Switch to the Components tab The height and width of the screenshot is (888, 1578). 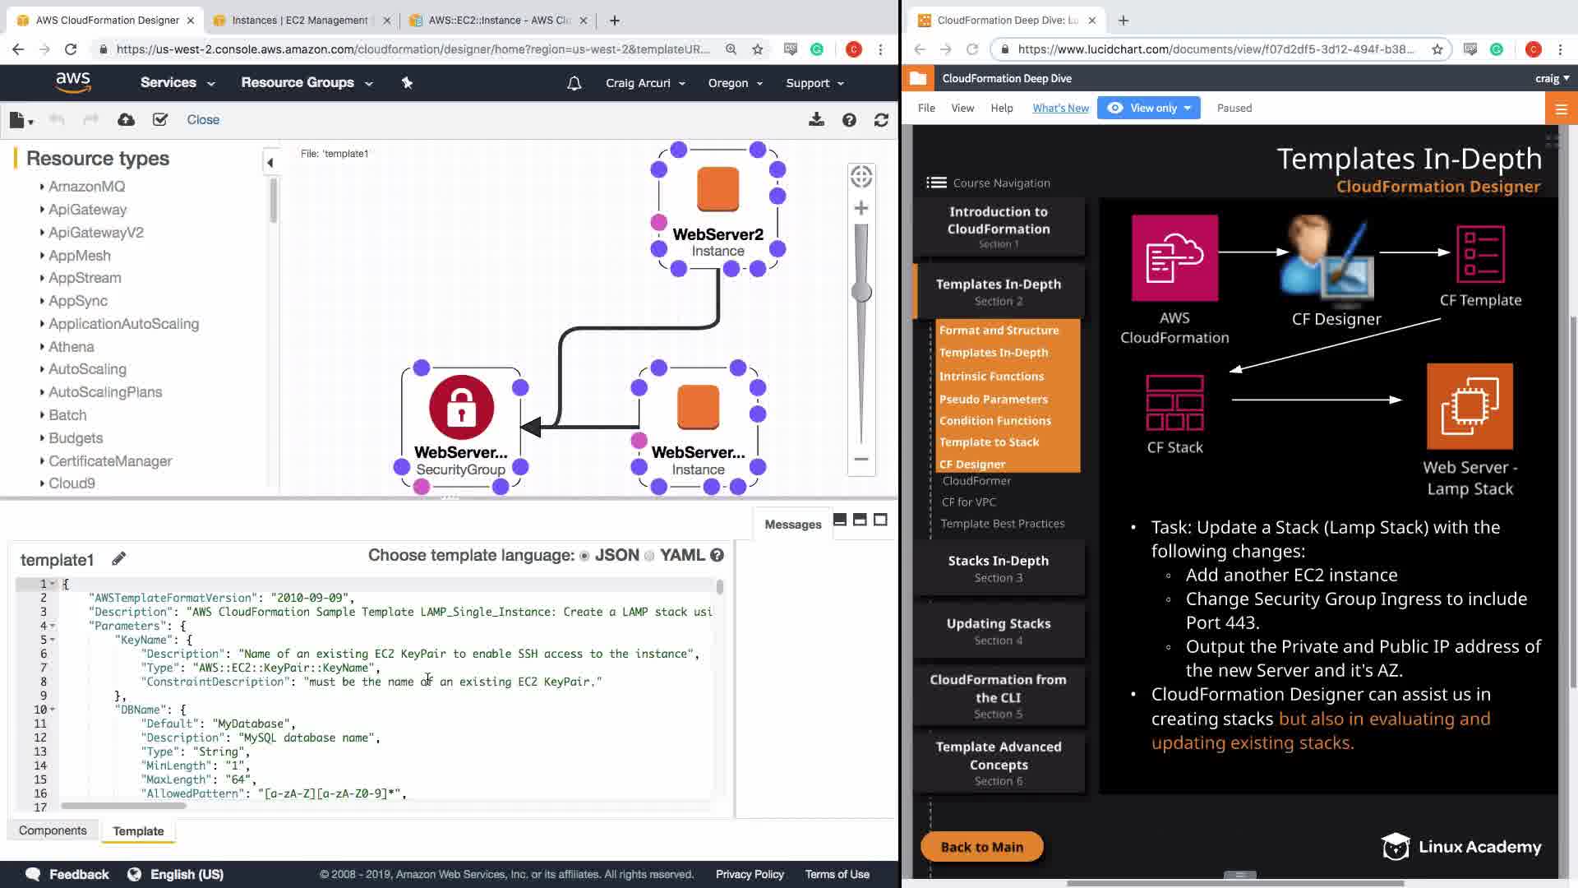(53, 830)
